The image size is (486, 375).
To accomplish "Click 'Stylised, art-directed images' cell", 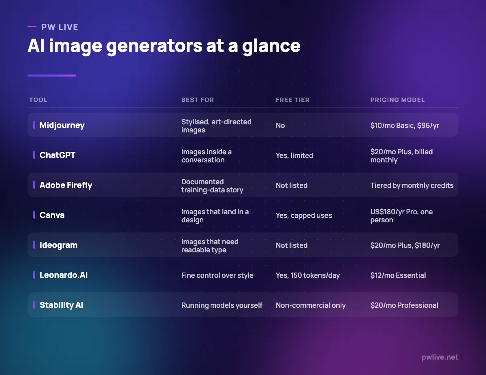I will coord(216,126).
